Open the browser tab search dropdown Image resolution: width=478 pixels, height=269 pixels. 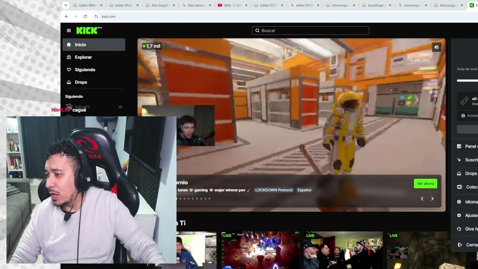pos(66,5)
